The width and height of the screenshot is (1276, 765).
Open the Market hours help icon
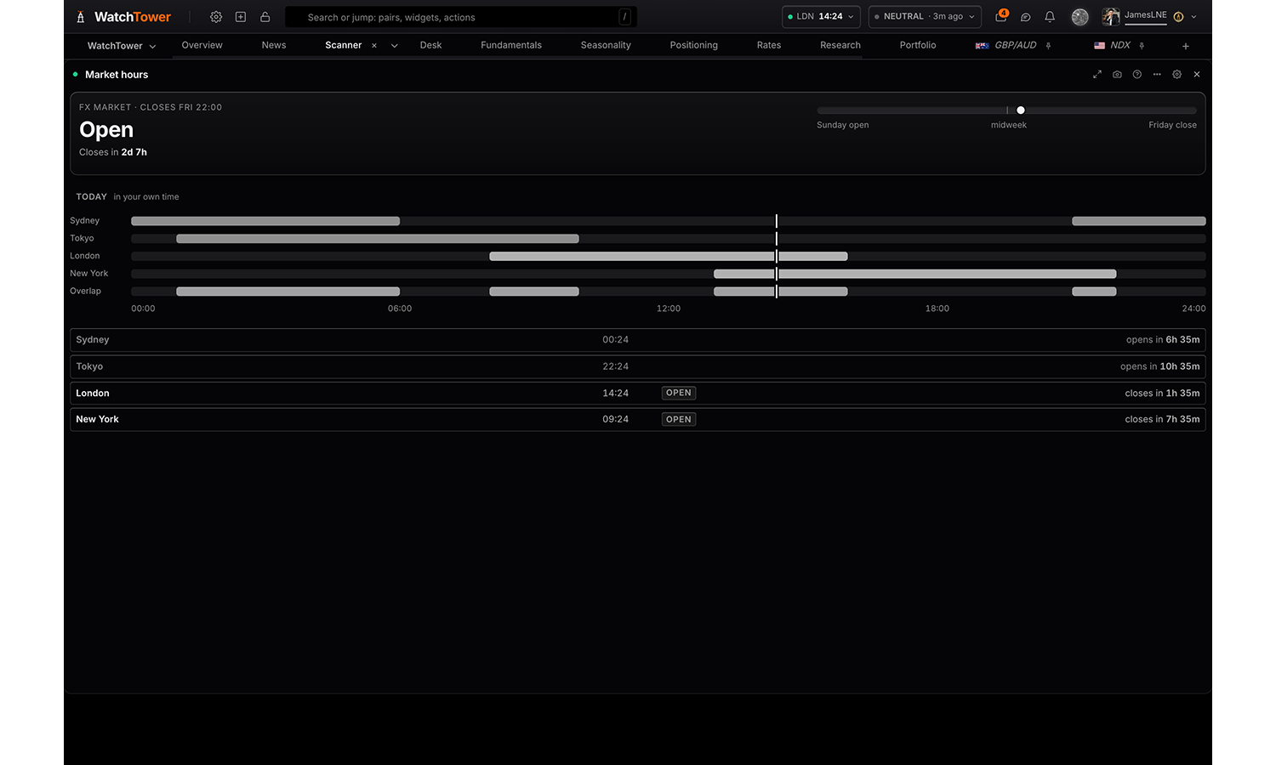pos(1137,75)
